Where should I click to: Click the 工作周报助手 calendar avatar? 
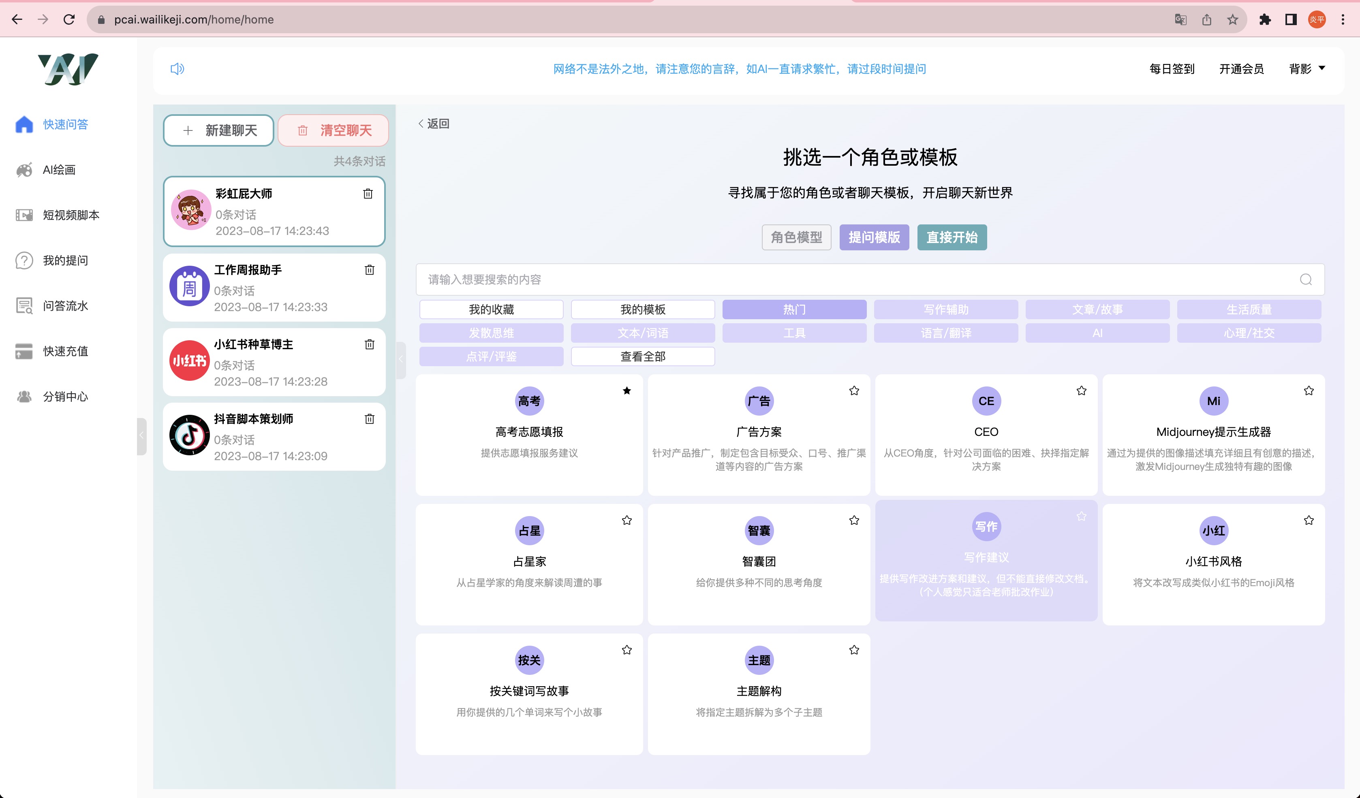[189, 286]
